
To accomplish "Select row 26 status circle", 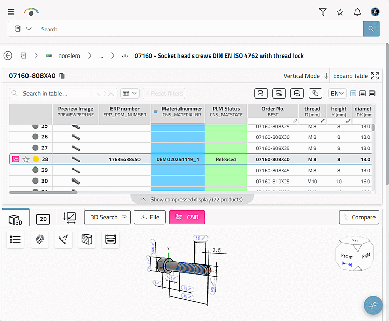I will [x=35, y=137].
